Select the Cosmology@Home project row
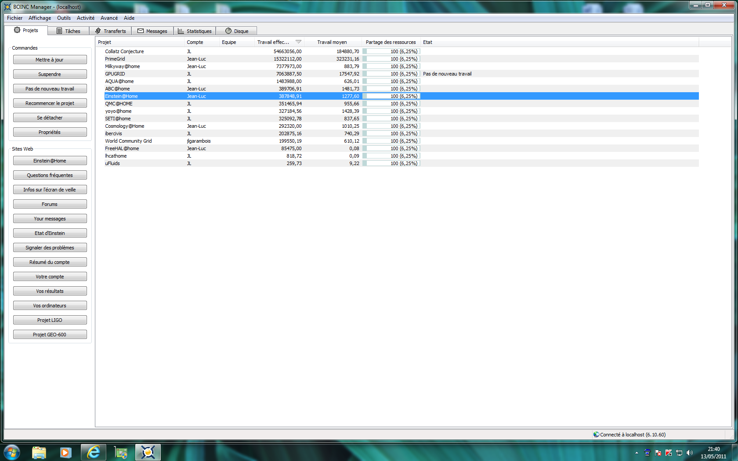The width and height of the screenshot is (738, 461). (402, 126)
